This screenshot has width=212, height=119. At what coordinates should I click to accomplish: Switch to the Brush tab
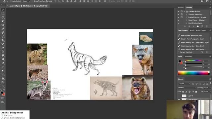click(192, 30)
